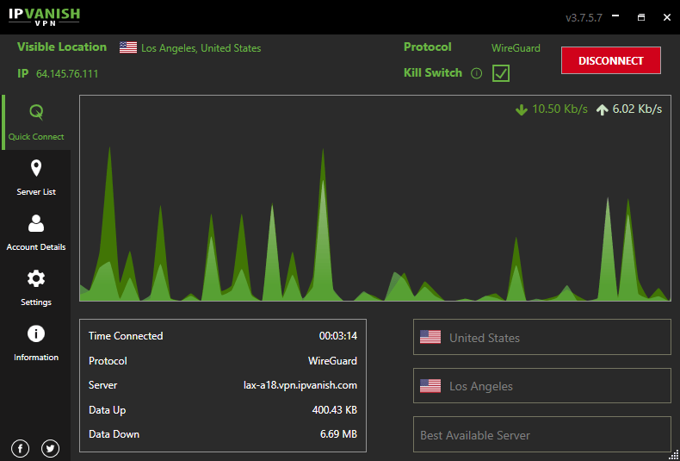The width and height of the screenshot is (680, 461).
Task: Click the server name lax-a18.vpn.ipvanish.com
Action: [300, 385]
